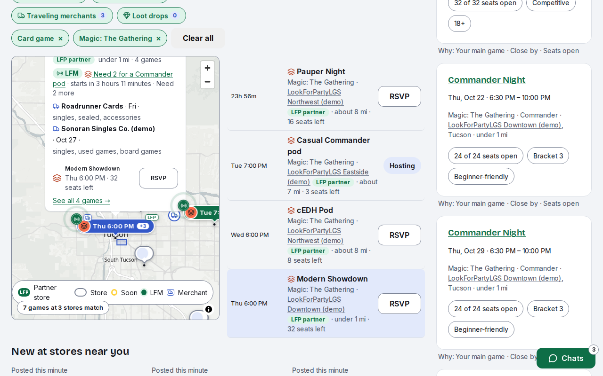
Task: Click the Hosting badge on Casual Commander pod
Action: (x=402, y=166)
